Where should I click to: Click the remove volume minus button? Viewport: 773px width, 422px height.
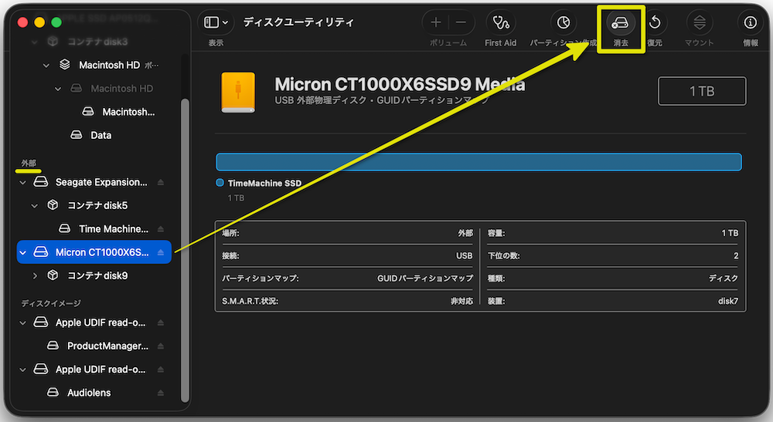click(x=461, y=22)
